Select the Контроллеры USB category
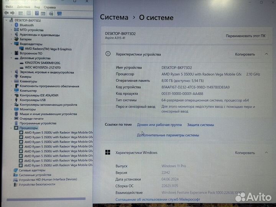 click(x=33, y=100)
